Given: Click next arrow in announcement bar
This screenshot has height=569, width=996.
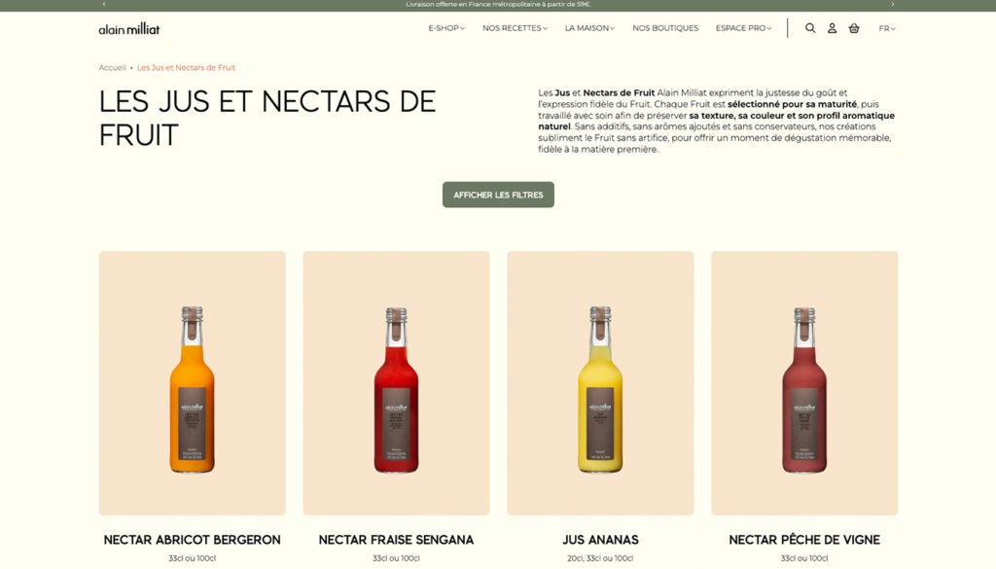Looking at the screenshot, I should coord(892,5).
